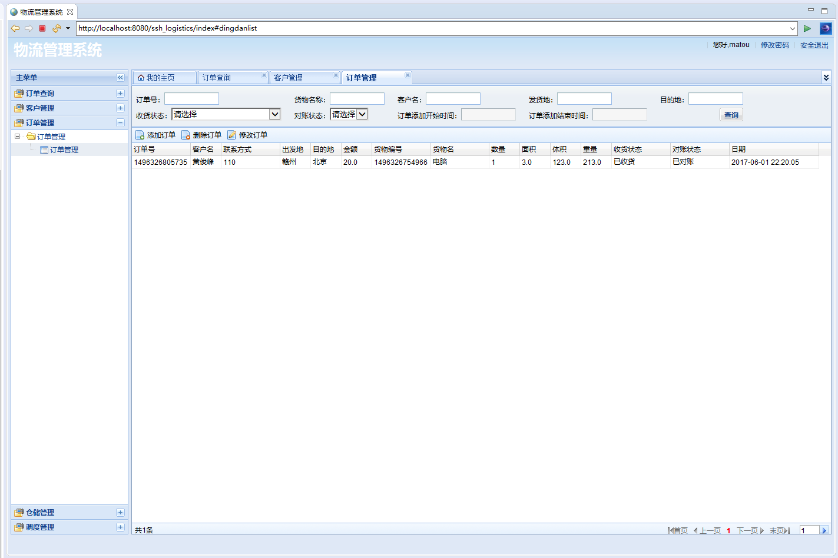Click the 删除订单 delete order icon
Viewport: 838px width, 558px height.
pyautogui.click(x=186, y=135)
